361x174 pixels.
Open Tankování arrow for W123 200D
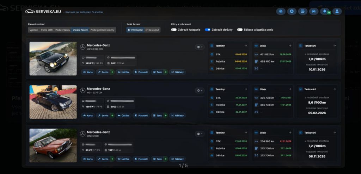[334, 133]
